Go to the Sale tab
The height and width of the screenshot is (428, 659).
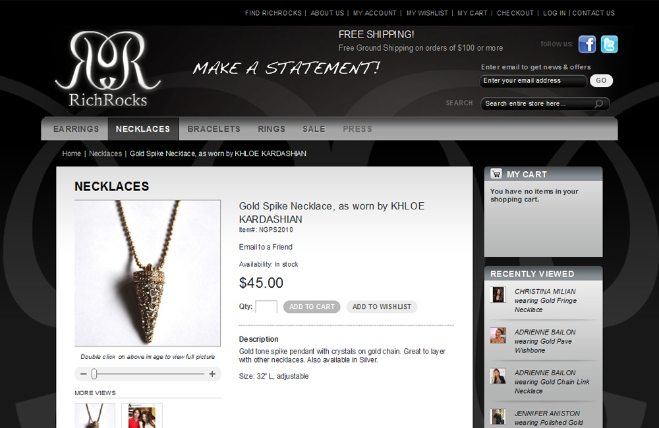click(314, 129)
